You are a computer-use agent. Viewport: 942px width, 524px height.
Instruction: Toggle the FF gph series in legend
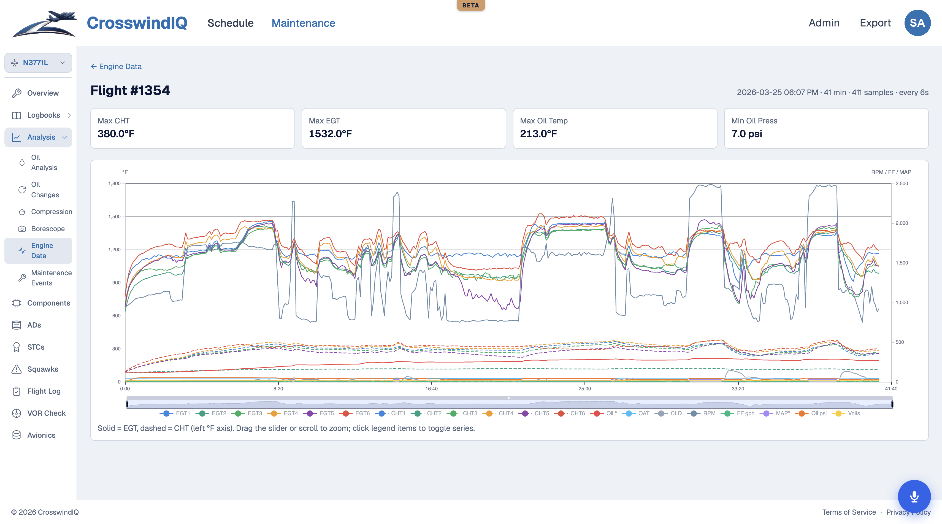(738, 413)
